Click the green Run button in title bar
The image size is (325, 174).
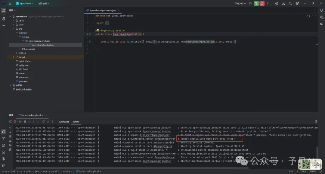point(250,3)
